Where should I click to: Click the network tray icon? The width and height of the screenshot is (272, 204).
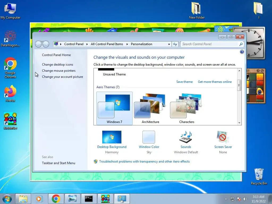tap(232, 199)
